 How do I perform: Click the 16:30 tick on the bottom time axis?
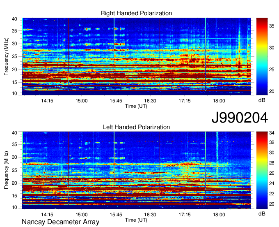(150, 214)
